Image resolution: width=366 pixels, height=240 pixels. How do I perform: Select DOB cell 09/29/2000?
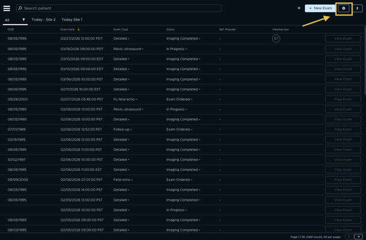tap(17, 99)
